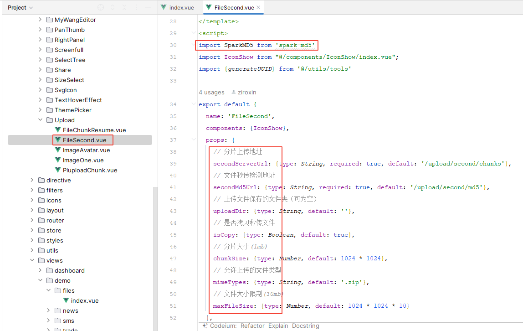
Task: Select the SizeSelect folder
Action: [69, 80]
